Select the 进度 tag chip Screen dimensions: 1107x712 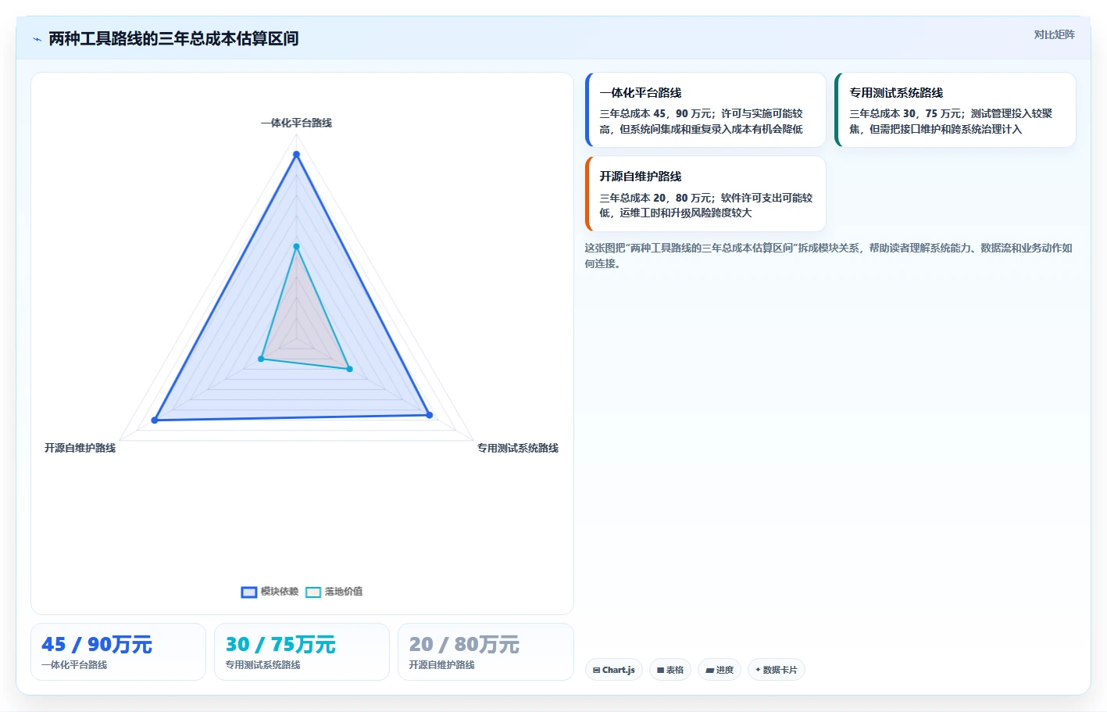click(720, 670)
